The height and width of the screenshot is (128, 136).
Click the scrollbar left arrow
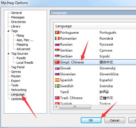pyautogui.click(x=56, y=107)
